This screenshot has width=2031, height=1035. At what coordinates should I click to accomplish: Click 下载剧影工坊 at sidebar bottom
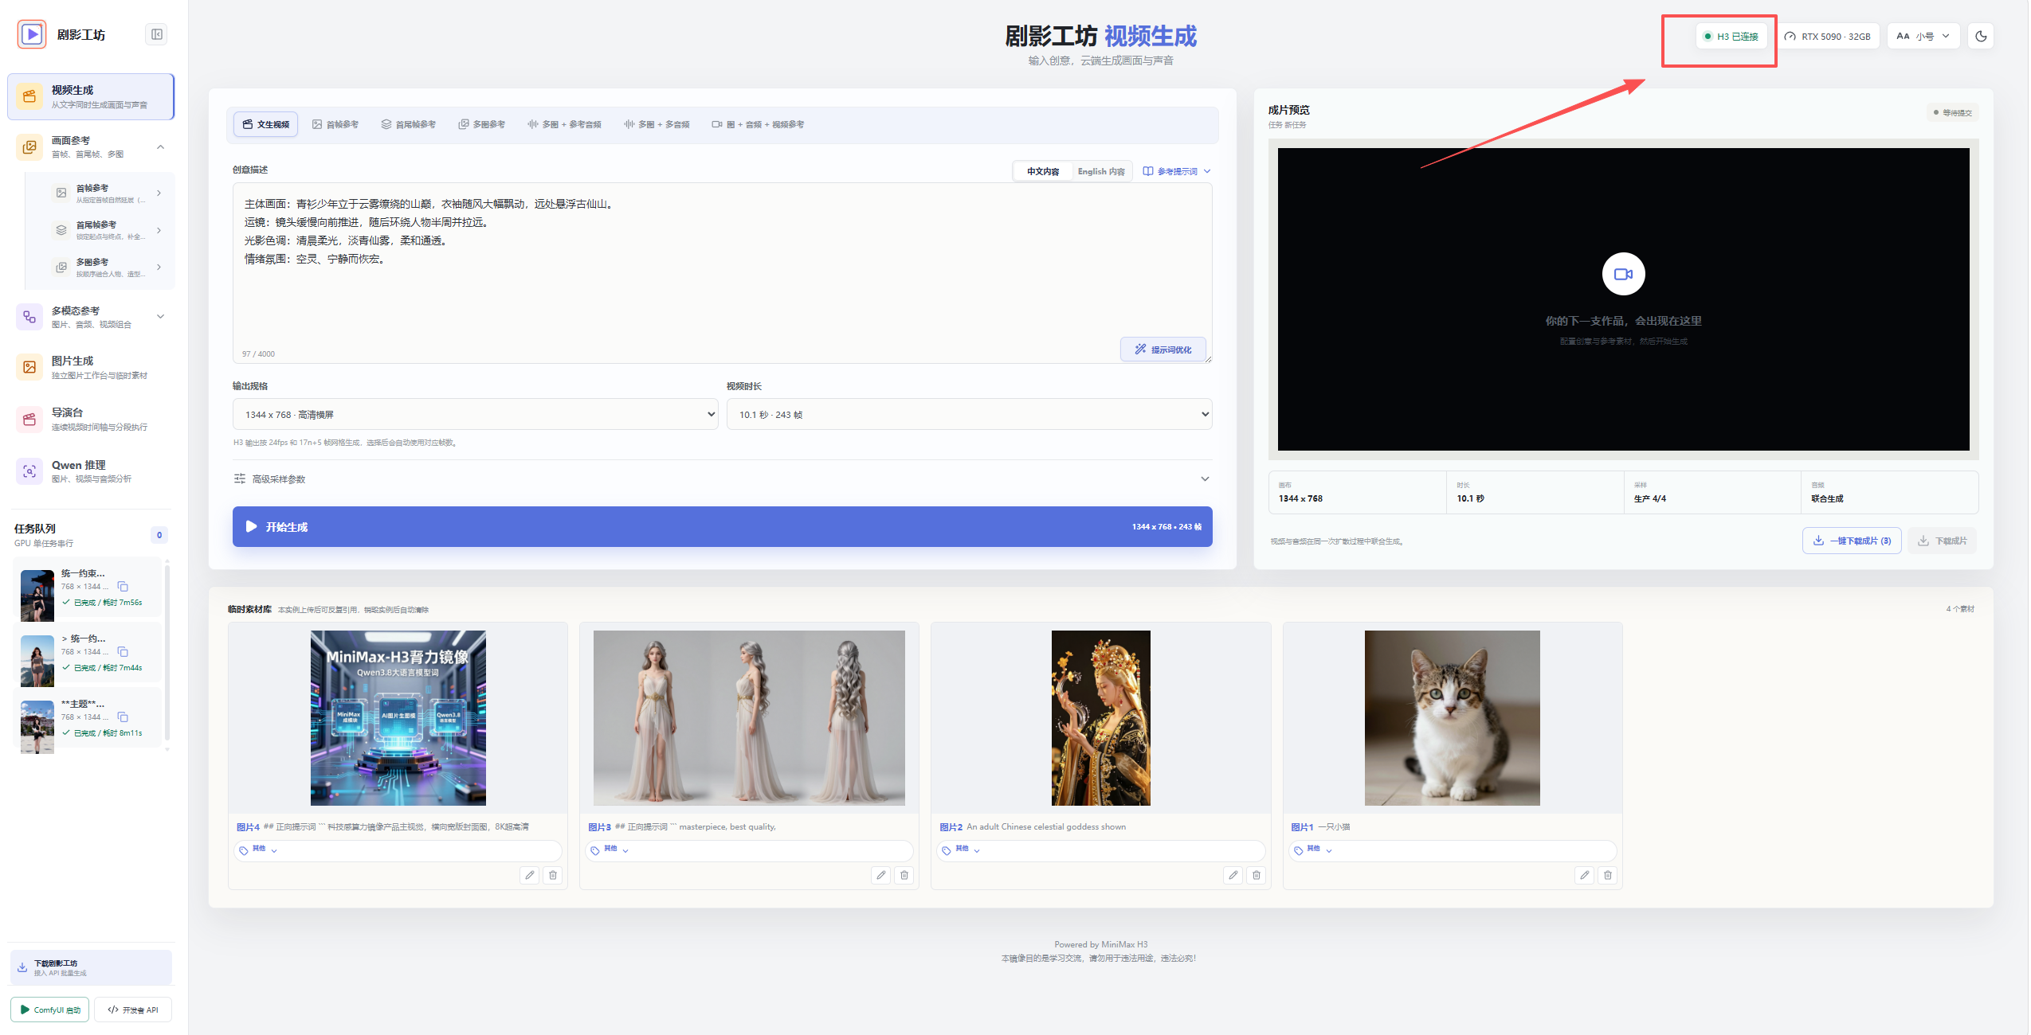[91, 967]
